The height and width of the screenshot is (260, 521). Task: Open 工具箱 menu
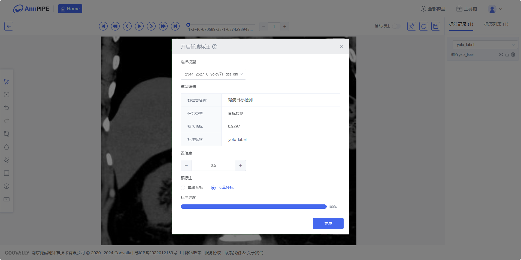point(467,9)
